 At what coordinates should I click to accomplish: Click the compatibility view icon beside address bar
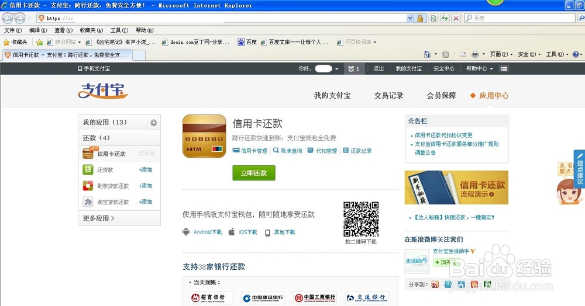[433, 18]
